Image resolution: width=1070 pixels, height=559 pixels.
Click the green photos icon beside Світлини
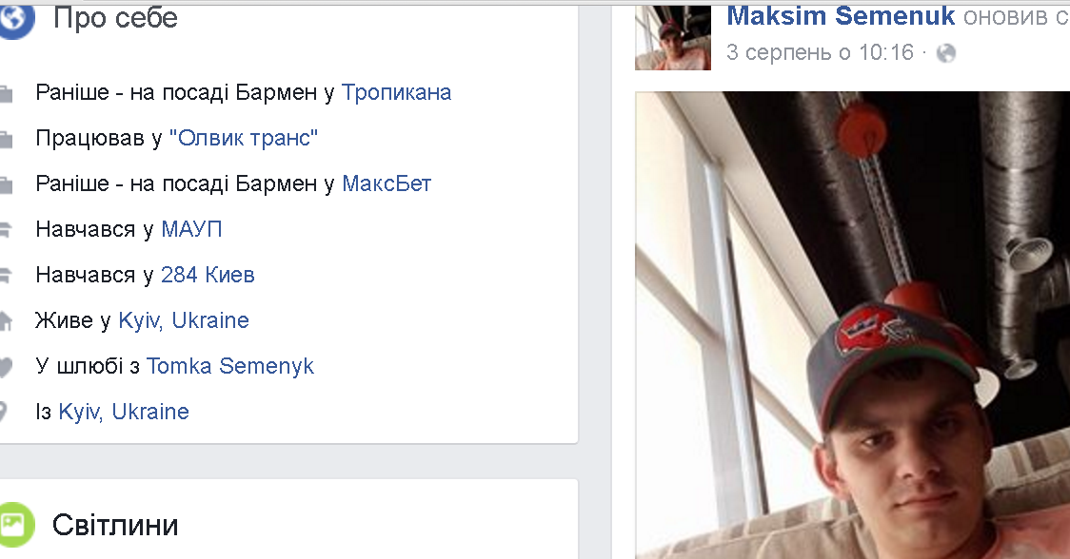15,524
